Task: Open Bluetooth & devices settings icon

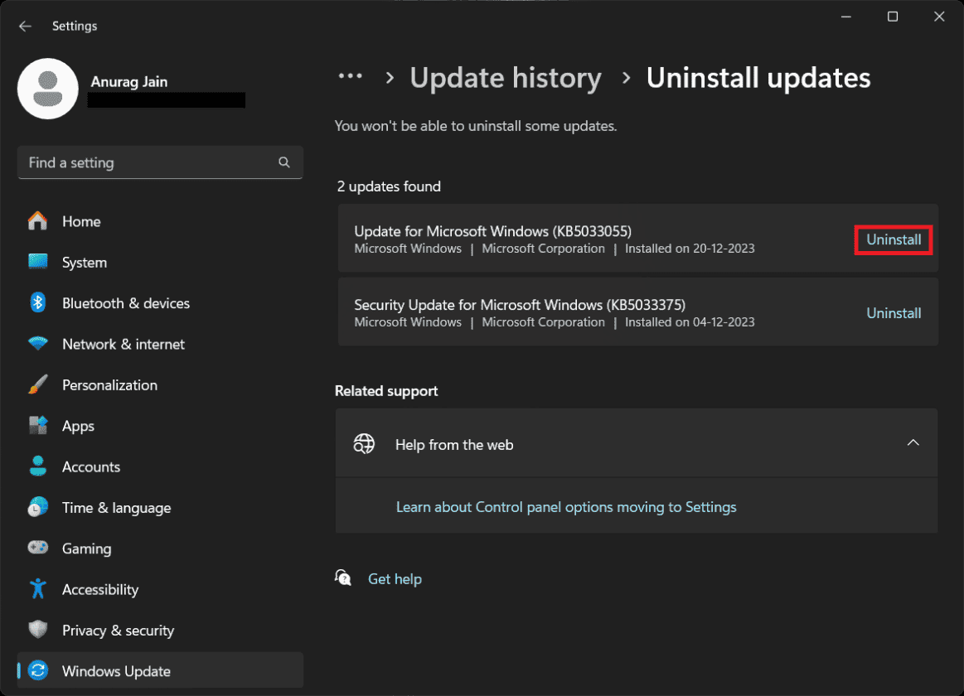Action: click(x=37, y=303)
